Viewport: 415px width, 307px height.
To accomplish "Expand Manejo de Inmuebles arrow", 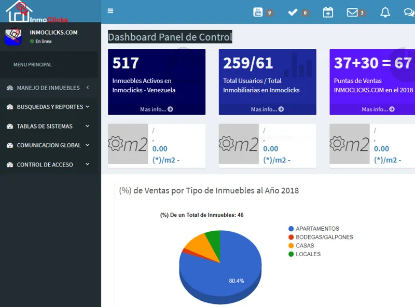I will [88, 87].
